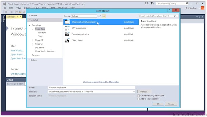Image resolution: width=207 pixels, height=117 pixels.
Task: Switch templates to small icons view
Action: [x=100, y=16]
